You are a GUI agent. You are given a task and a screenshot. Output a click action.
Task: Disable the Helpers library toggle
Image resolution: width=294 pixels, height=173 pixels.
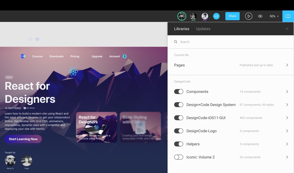point(179,144)
